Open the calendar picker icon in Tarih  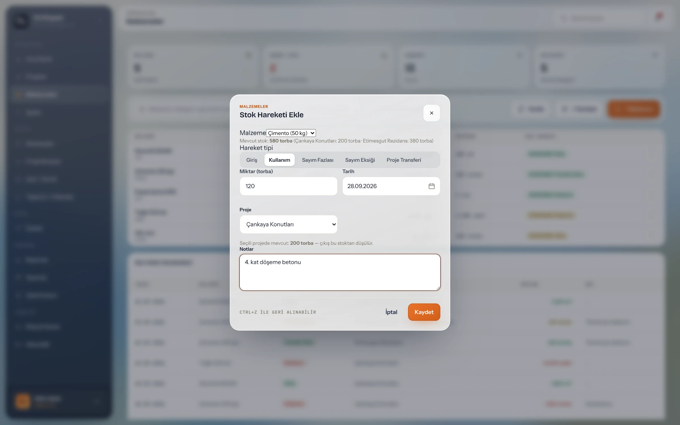tap(432, 186)
